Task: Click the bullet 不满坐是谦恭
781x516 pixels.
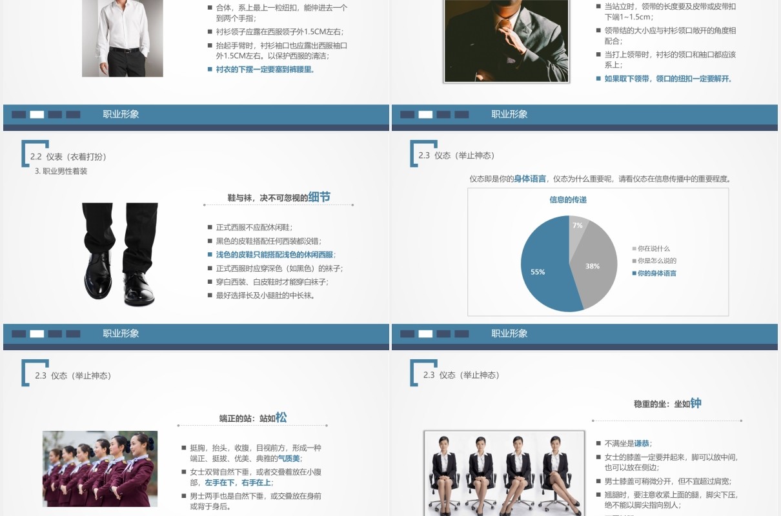Action: 624,444
